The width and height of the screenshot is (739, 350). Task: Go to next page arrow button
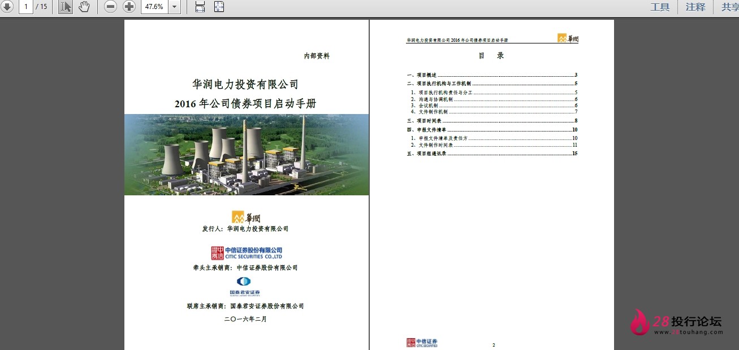(6, 7)
